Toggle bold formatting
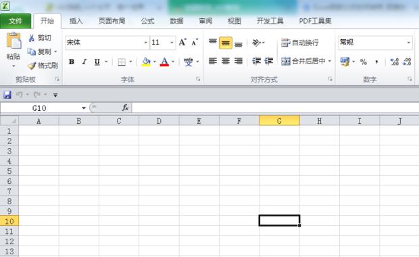 coord(72,62)
